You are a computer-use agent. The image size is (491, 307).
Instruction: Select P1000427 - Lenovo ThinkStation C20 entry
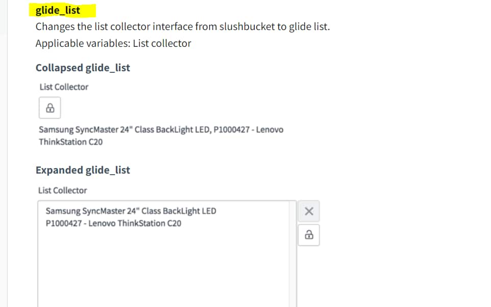tap(113, 224)
